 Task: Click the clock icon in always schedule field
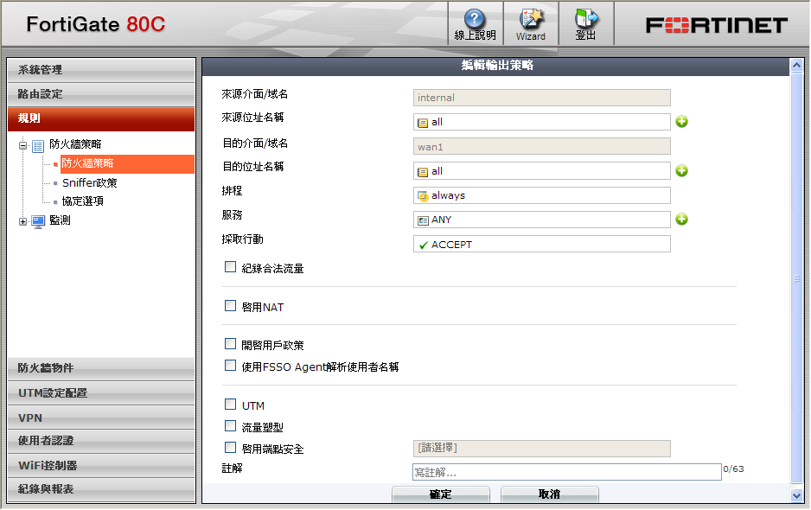pyautogui.click(x=423, y=196)
